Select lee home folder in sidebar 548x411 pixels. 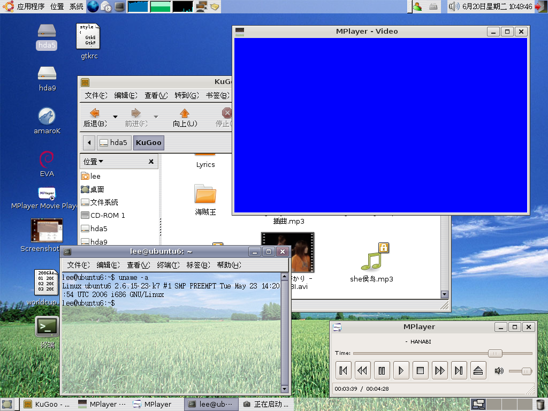[x=91, y=176]
